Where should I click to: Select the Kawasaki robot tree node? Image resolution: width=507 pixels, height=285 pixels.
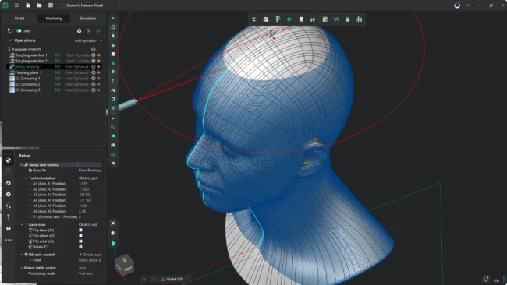(27, 49)
